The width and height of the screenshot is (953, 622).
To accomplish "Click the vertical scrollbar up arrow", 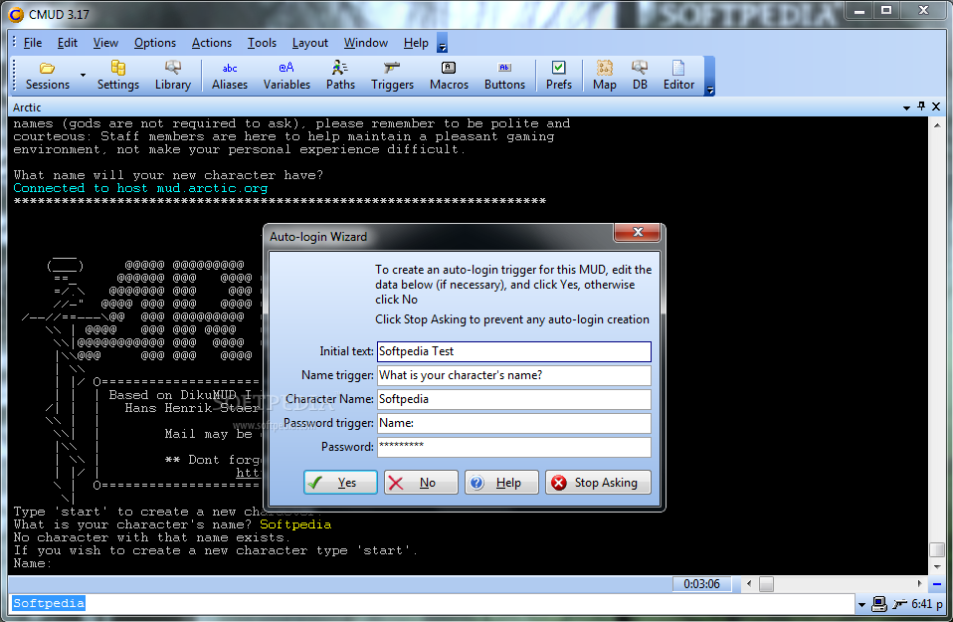I will 937,124.
